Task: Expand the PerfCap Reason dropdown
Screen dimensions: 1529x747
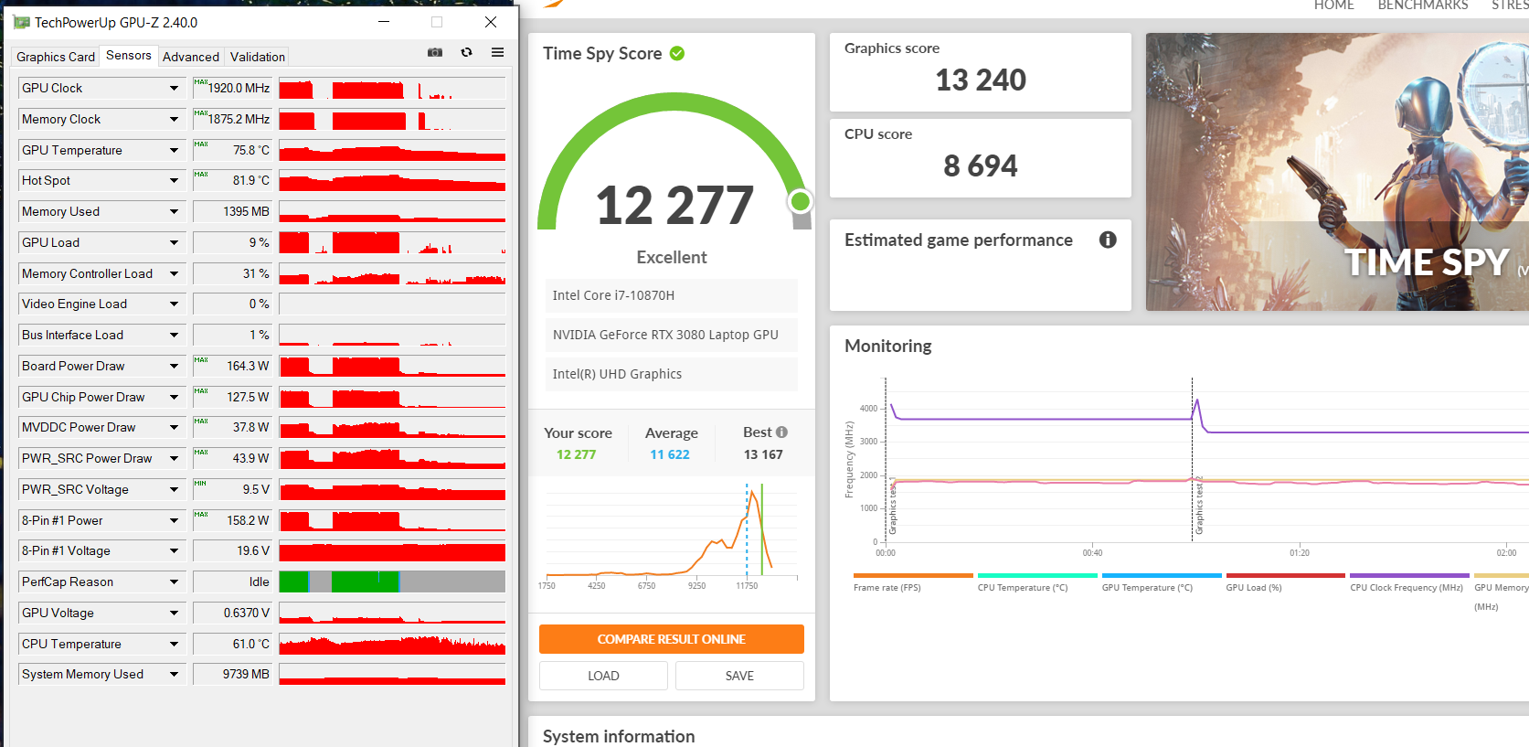Action: pyautogui.click(x=174, y=582)
